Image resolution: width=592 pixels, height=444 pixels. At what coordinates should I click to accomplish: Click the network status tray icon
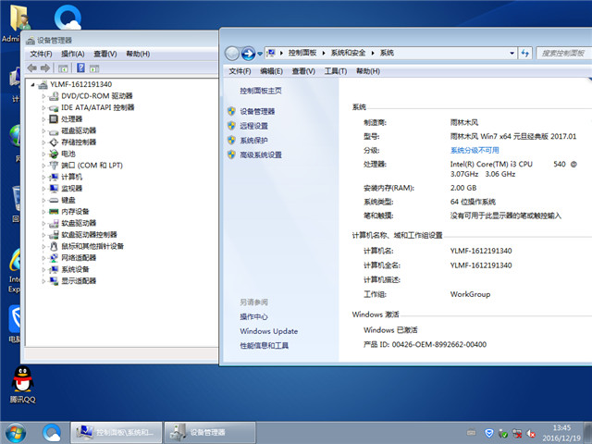[517, 433]
